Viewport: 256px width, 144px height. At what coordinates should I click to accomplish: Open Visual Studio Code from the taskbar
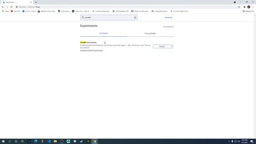(x=49, y=141)
